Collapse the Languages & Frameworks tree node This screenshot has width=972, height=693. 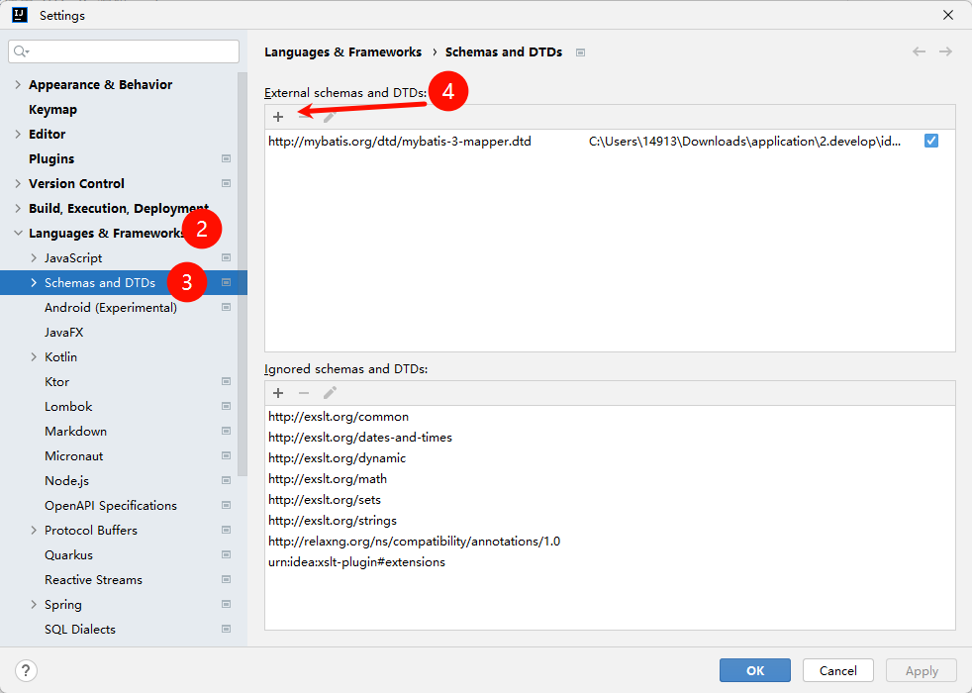pos(19,233)
